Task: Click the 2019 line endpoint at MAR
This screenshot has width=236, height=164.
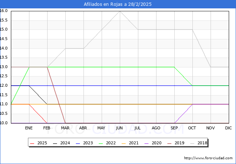Action: [65, 123]
